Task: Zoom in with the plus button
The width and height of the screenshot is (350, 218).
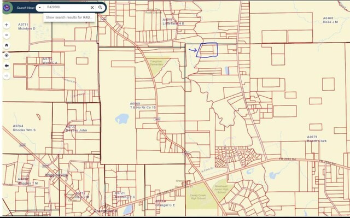Action: click(7, 25)
